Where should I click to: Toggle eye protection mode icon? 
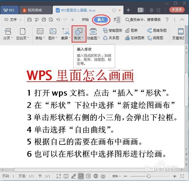103,176
